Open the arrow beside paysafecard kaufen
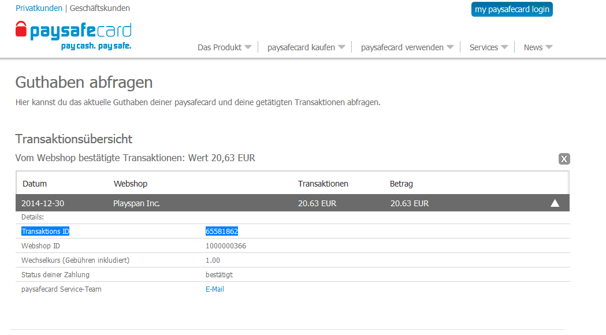Image resolution: width=606 pixels, height=335 pixels. 341,47
